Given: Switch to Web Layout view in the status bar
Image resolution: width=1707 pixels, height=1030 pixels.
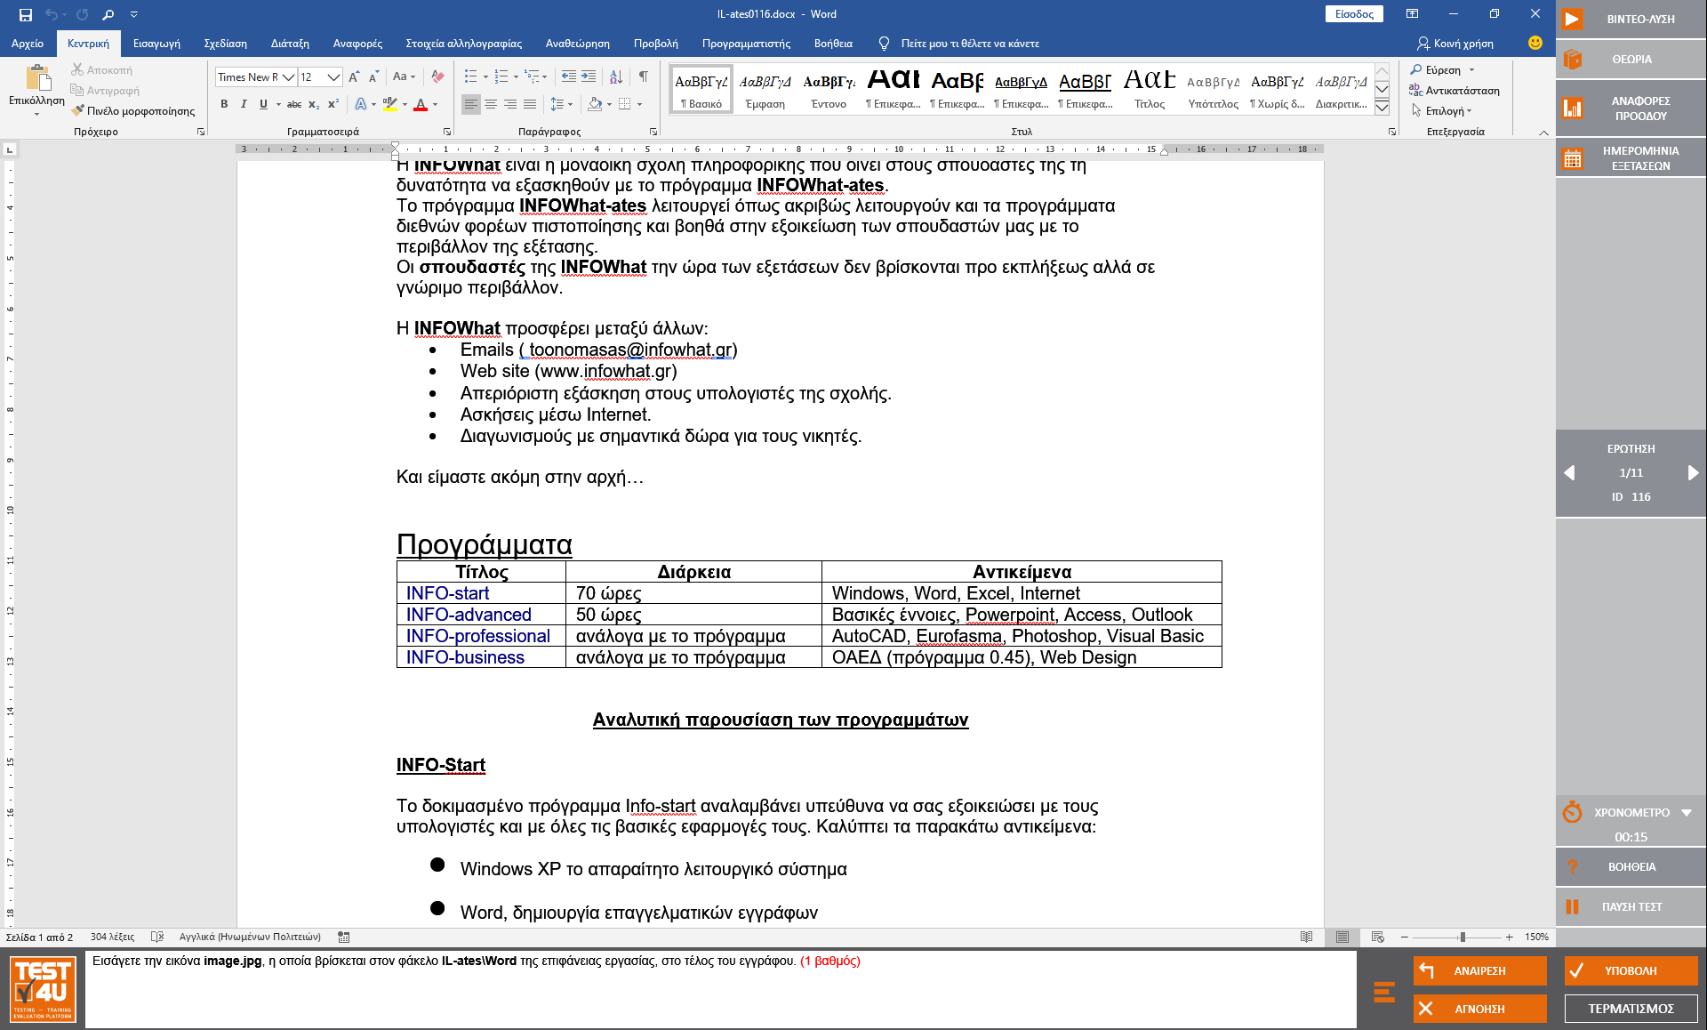Looking at the screenshot, I should coord(1378,937).
